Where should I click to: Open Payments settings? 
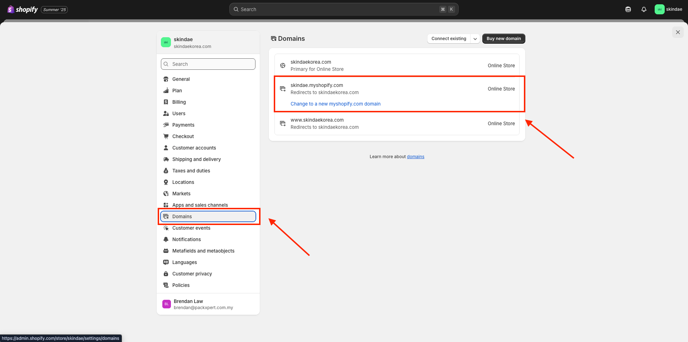click(x=208, y=125)
